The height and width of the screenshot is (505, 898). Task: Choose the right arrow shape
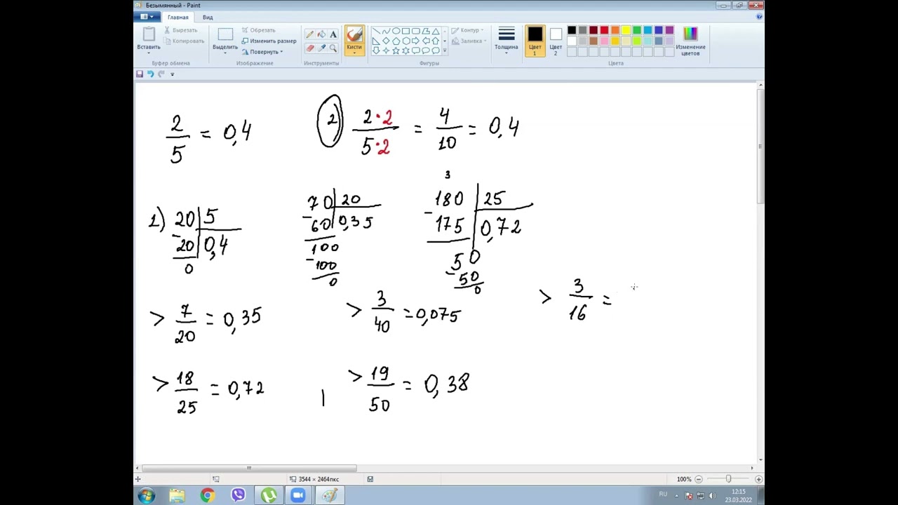pyautogui.click(x=415, y=41)
